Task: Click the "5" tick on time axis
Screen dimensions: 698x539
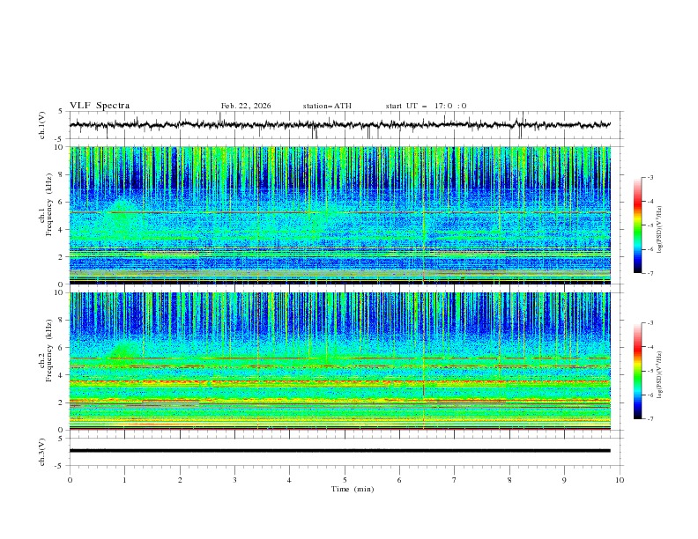Action: coord(345,480)
